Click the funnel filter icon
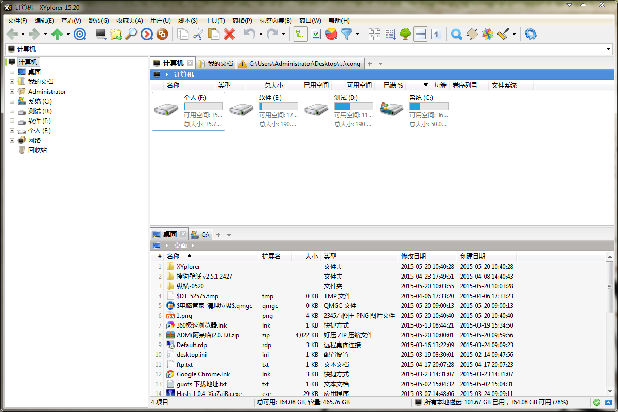This screenshot has height=412, width=618. point(347,35)
